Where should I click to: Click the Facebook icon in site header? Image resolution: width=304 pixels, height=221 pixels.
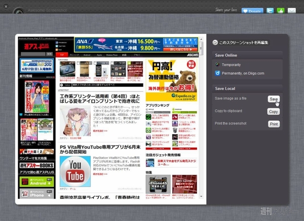(x=57, y=42)
